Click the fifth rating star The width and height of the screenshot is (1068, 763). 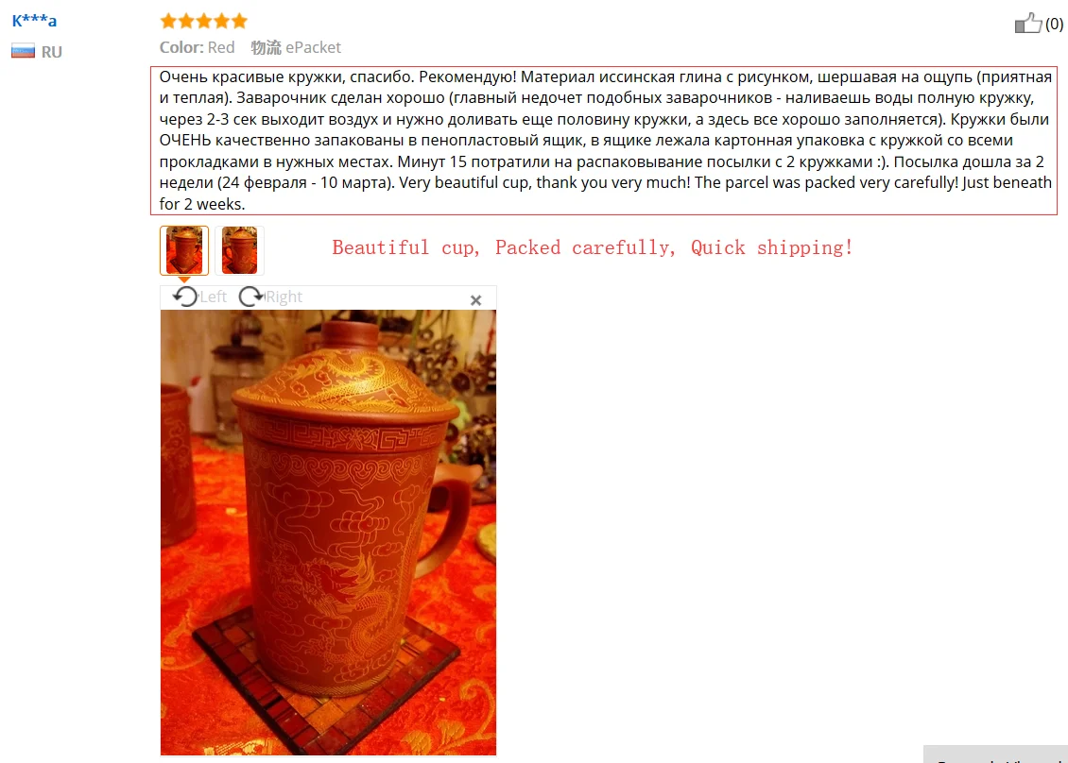[239, 21]
